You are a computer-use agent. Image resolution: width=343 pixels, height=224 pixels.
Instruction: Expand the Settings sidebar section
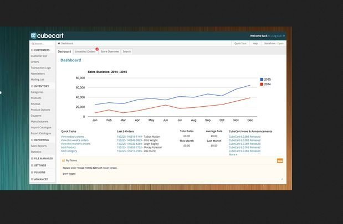coord(40,165)
